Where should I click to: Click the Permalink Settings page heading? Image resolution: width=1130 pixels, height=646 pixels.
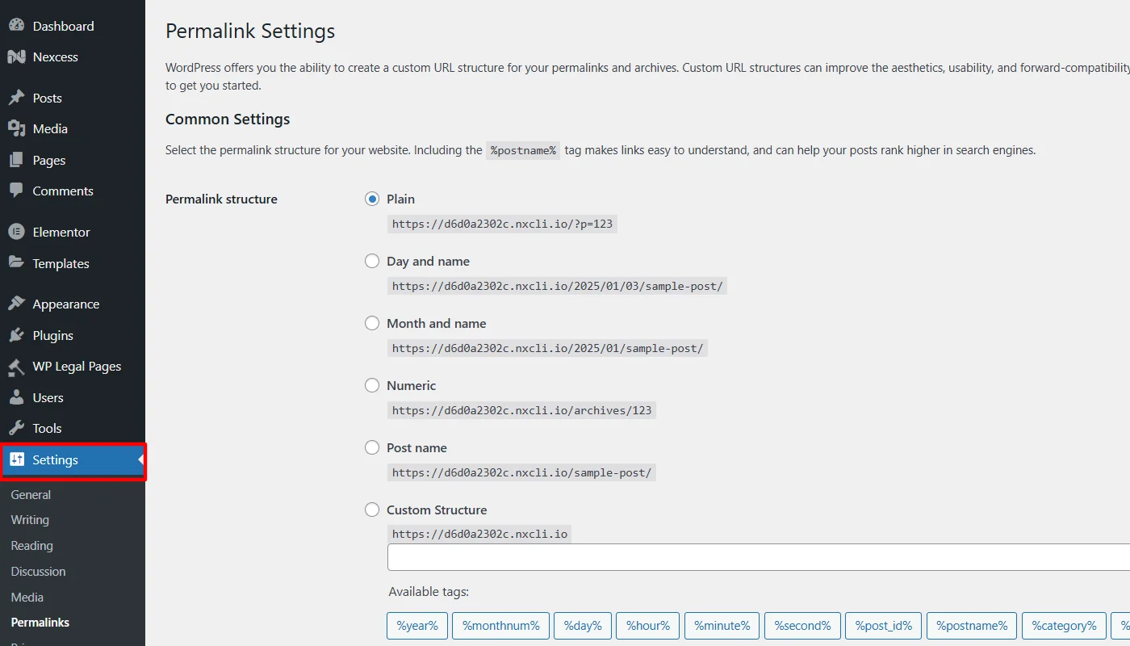(250, 31)
